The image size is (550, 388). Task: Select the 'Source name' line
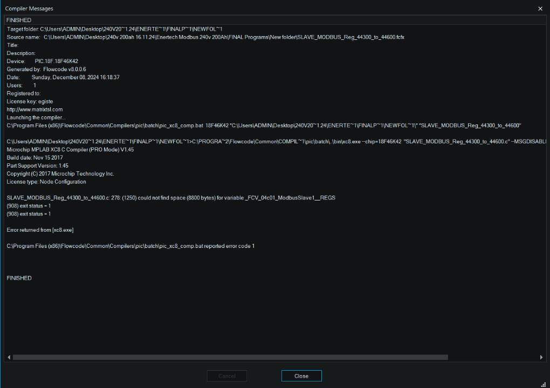point(205,37)
